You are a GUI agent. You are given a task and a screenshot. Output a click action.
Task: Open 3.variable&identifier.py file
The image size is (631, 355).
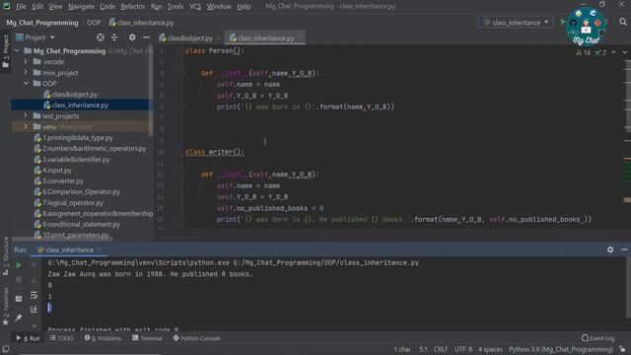(76, 160)
